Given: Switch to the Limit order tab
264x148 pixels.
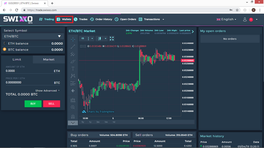Looking at the screenshot, I should pyautogui.click(x=17, y=59).
